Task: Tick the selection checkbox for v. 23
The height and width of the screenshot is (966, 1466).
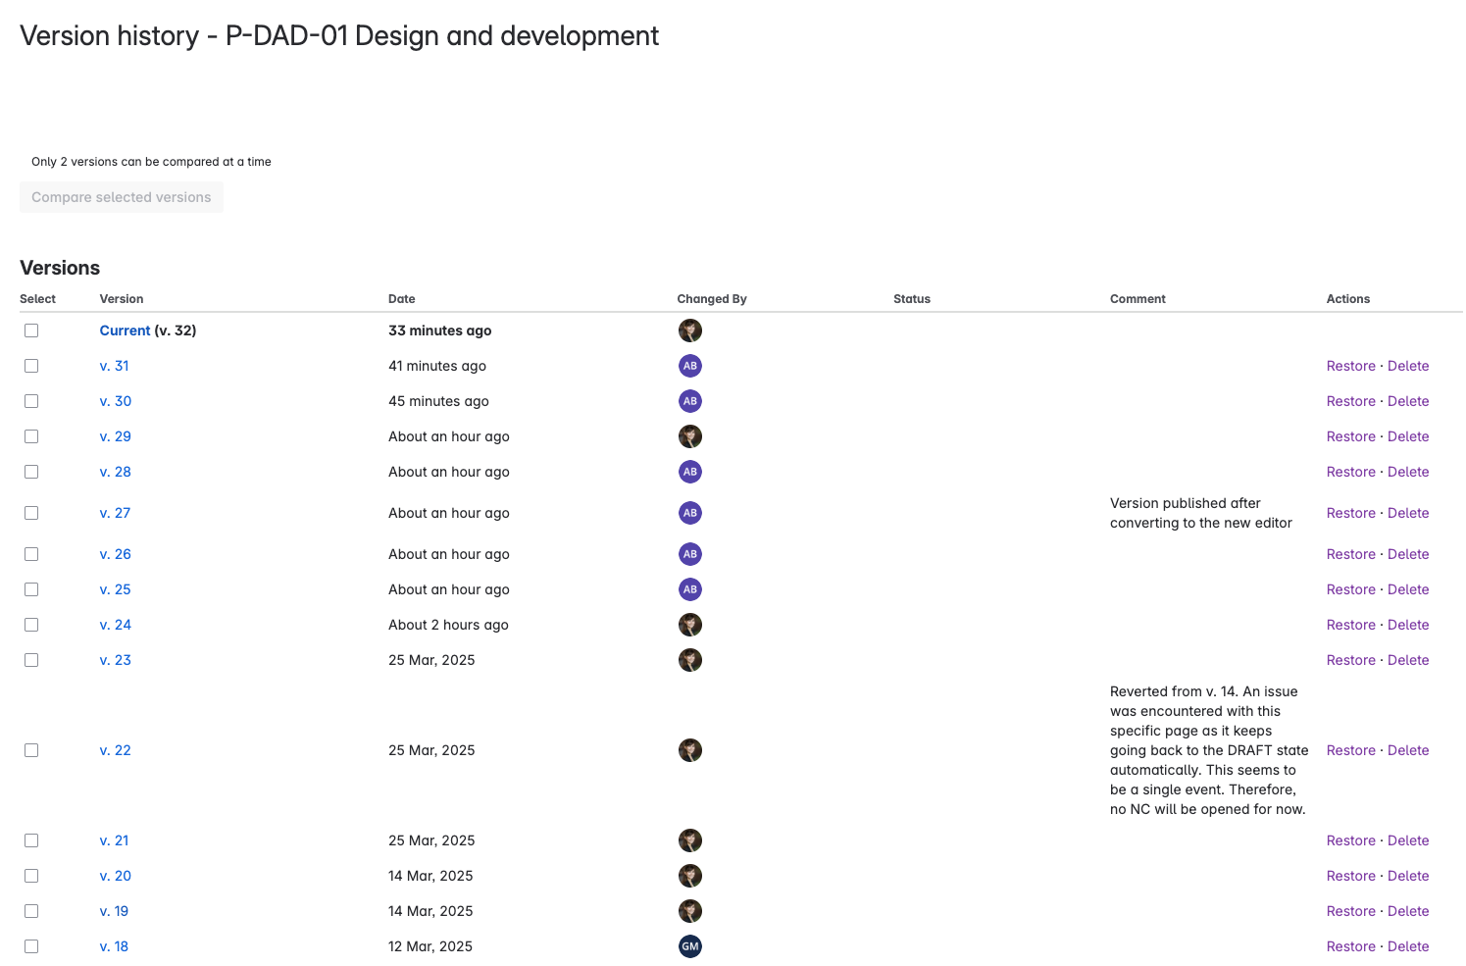Action: pyautogui.click(x=31, y=660)
